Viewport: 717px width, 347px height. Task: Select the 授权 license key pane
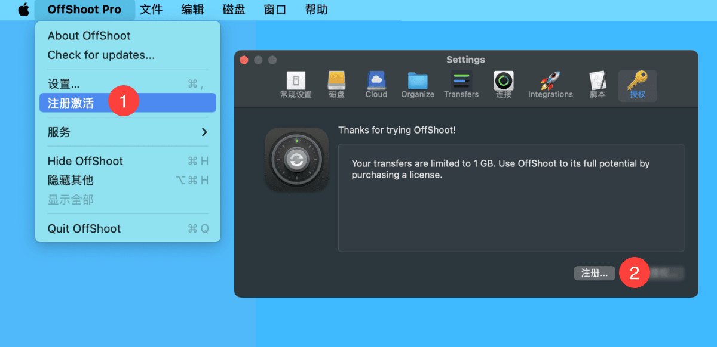(x=638, y=85)
